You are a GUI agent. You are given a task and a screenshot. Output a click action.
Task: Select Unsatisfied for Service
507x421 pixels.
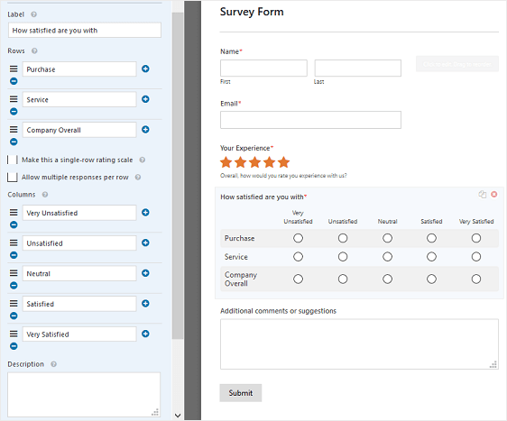tap(343, 257)
